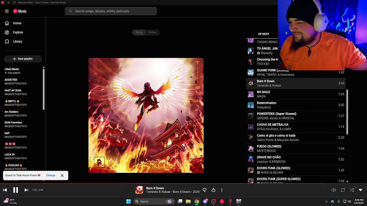Open the system volume tray icon

point(349,201)
